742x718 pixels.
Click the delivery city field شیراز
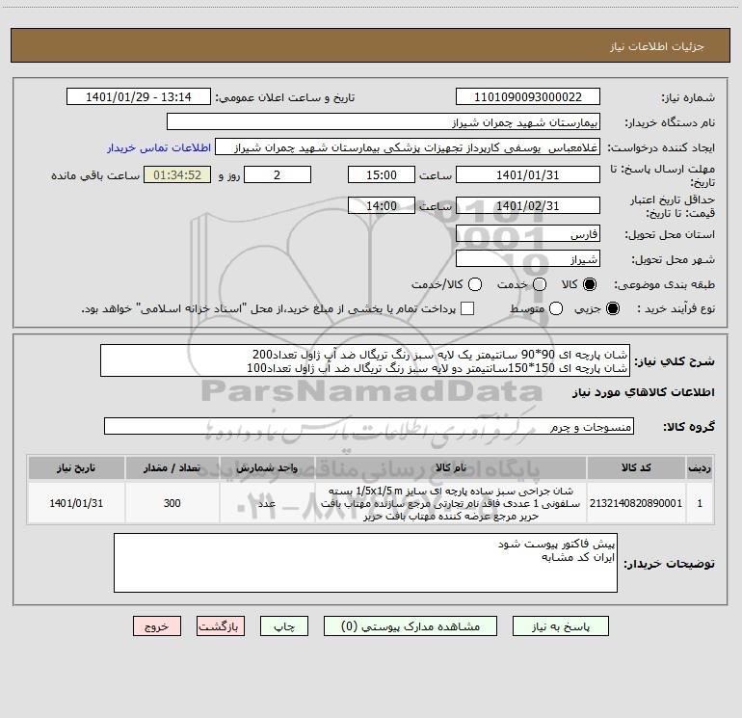(x=528, y=258)
